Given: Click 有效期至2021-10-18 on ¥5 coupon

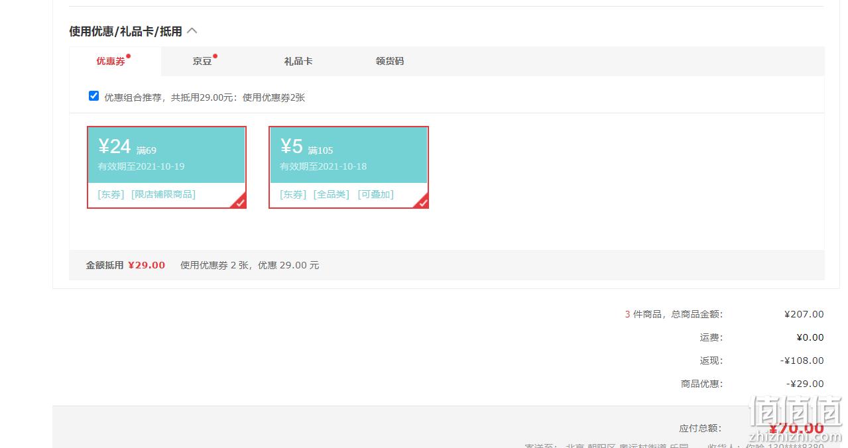Looking at the screenshot, I should [x=323, y=166].
